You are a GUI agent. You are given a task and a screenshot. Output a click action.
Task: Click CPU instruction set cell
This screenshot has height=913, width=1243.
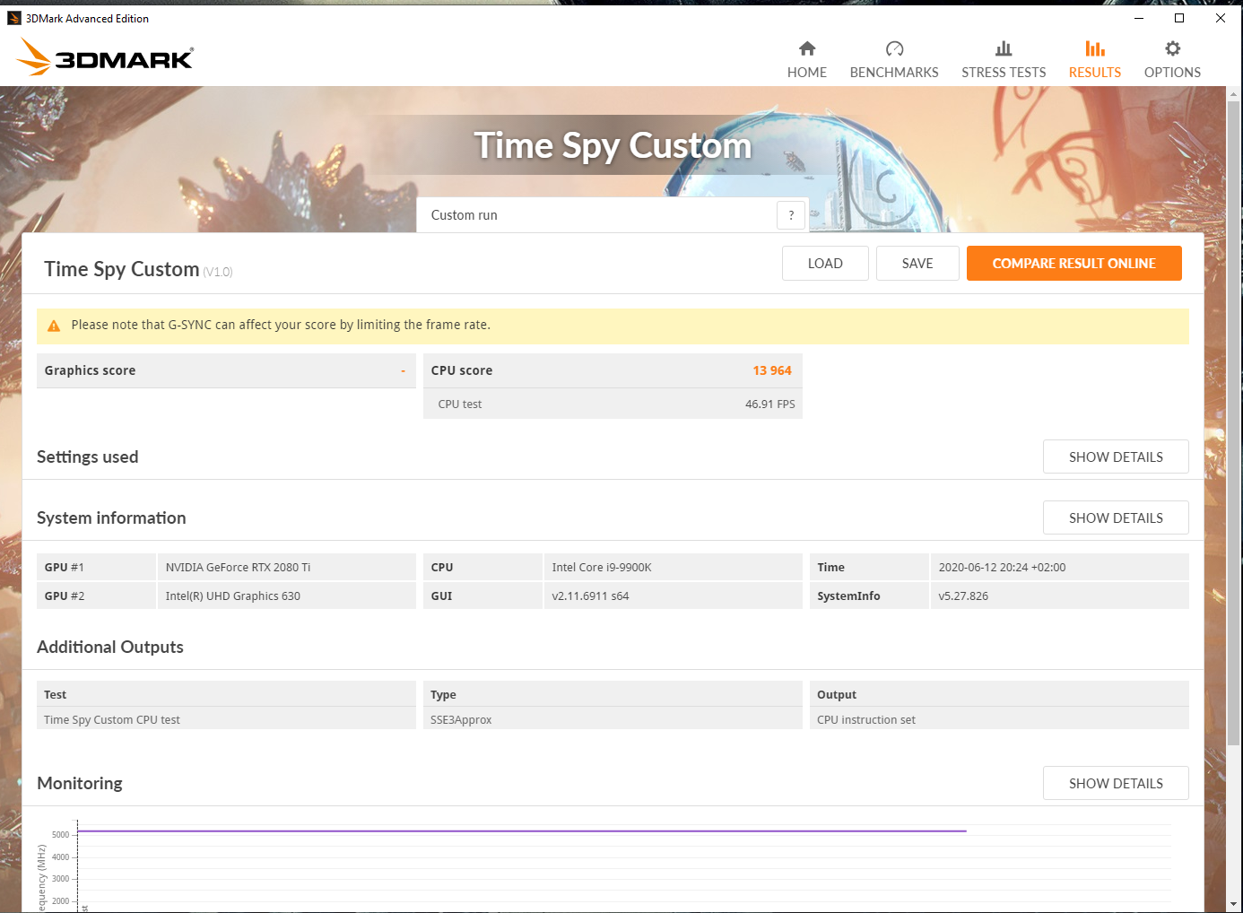999,719
